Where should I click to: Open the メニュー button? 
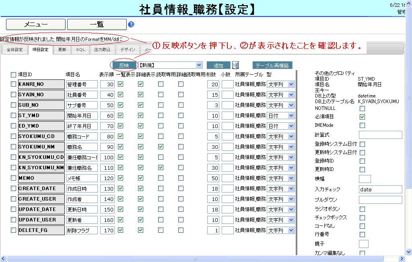pos(36,24)
